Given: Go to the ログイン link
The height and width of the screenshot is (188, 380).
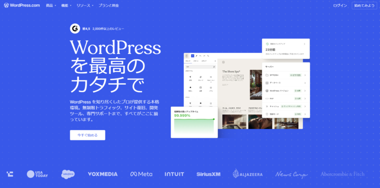Looking at the screenshot, I should click(340, 6).
